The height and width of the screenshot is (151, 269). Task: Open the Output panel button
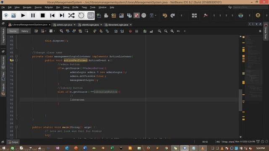pos(13,142)
